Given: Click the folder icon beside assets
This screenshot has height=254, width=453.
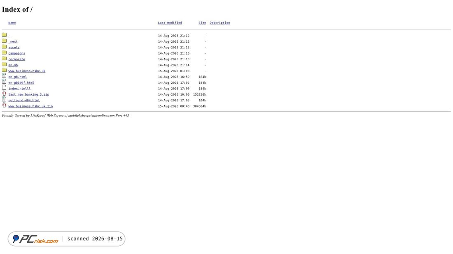Looking at the screenshot, I should pos(4,47).
